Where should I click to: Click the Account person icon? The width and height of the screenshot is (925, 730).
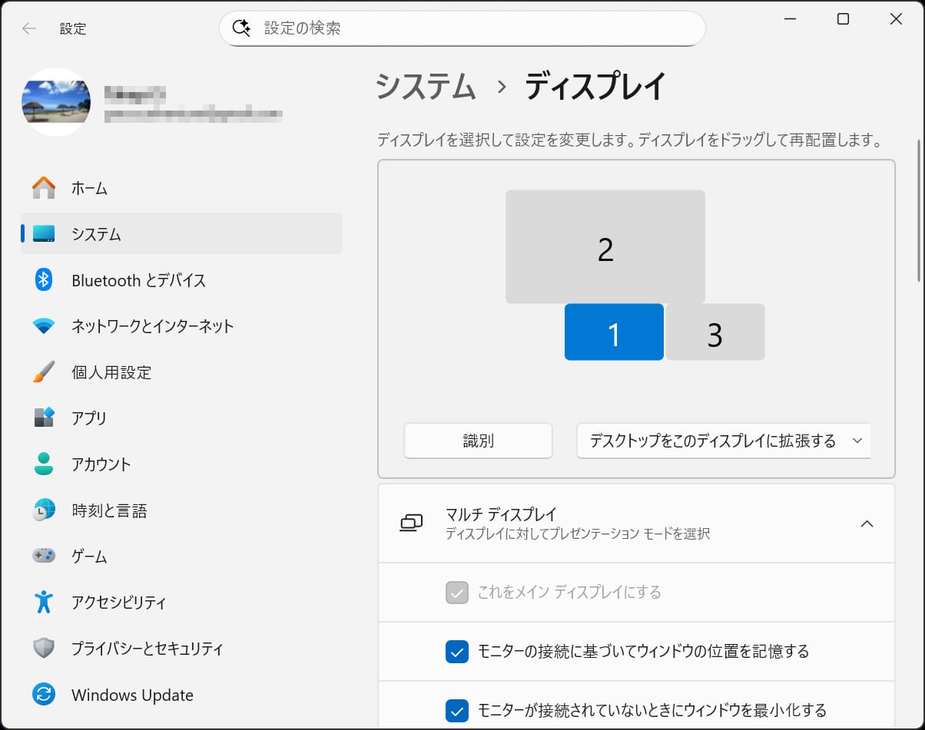[x=44, y=464]
